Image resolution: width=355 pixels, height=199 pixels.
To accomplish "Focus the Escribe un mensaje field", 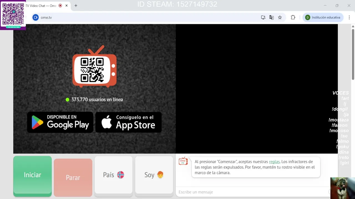I will [x=252, y=192].
